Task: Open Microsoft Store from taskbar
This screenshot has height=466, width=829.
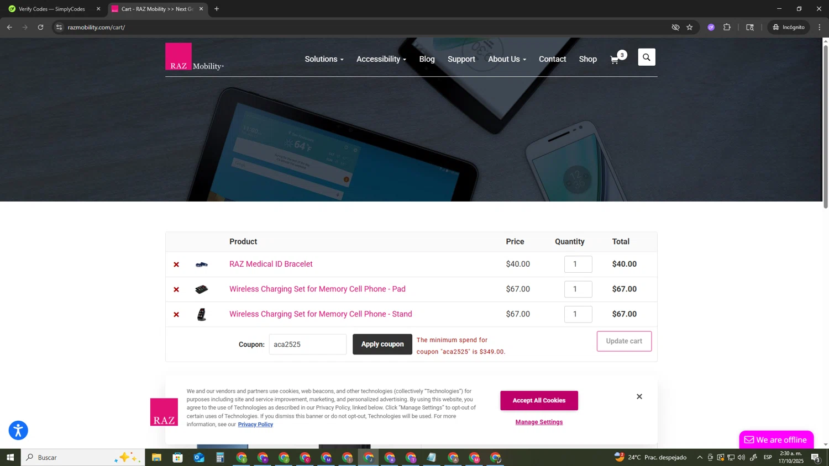Action: 177,457
